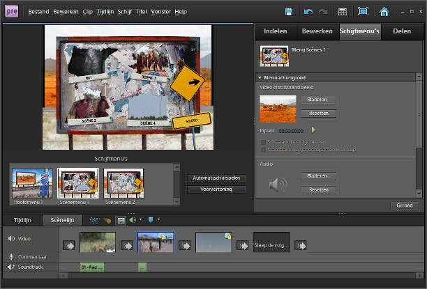Image resolution: width=427 pixels, height=289 pixels.
Task: Collapse the Menuachtergrond section
Action: tap(260, 78)
